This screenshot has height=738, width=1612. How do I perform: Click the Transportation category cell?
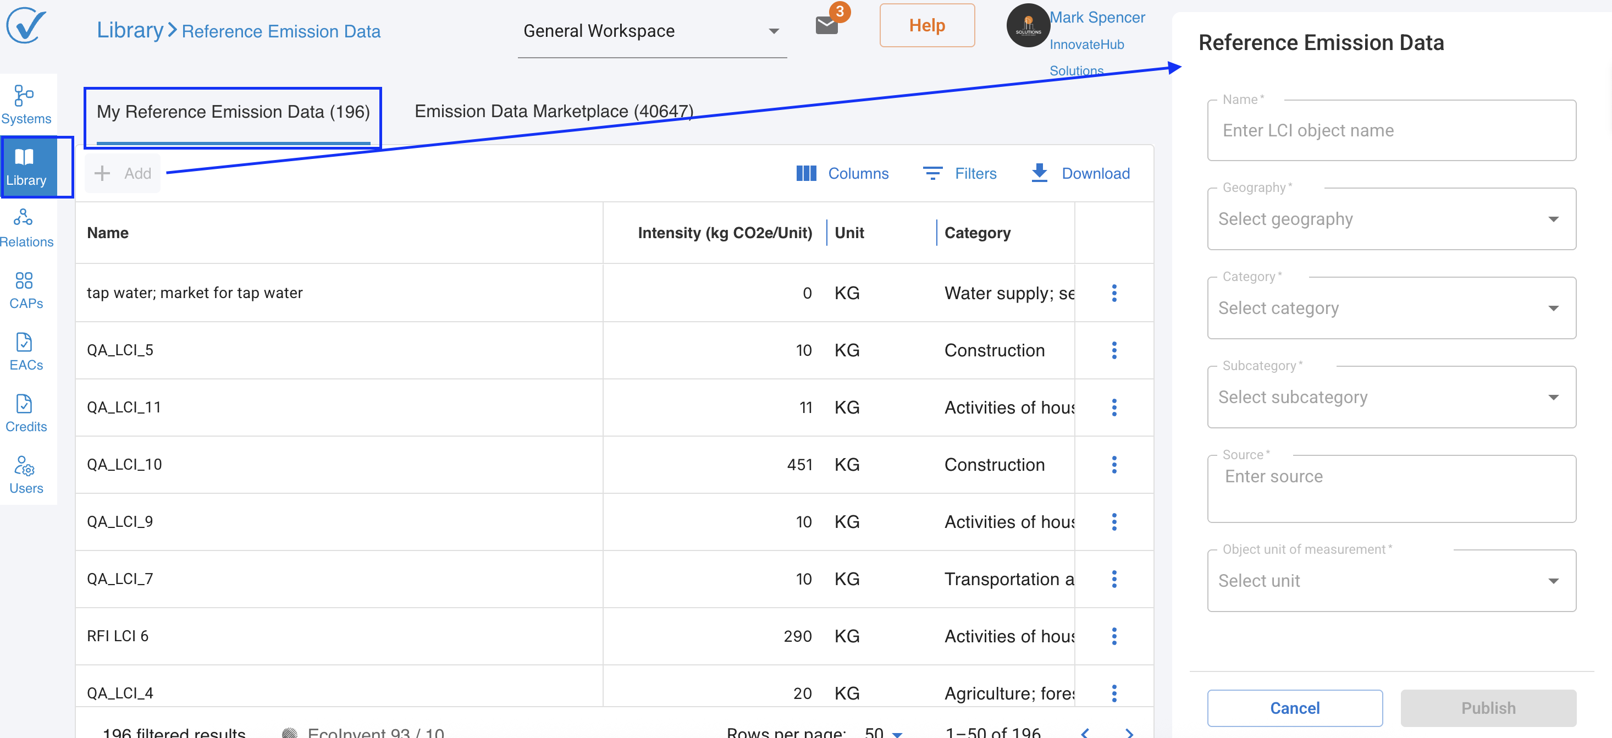1009,579
